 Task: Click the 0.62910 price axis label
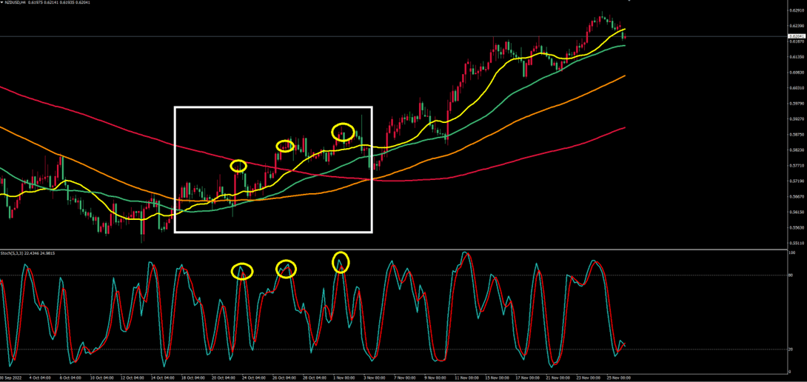point(796,10)
